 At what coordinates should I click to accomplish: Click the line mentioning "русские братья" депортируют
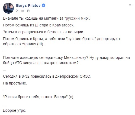62,39
